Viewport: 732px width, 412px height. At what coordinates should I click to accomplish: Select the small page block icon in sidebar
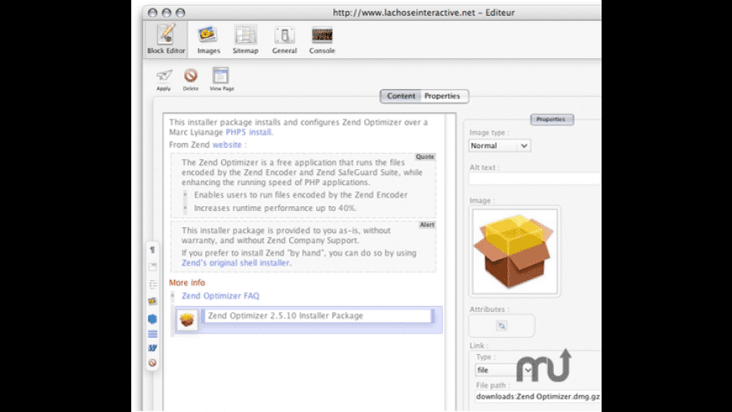tap(152, 267)
